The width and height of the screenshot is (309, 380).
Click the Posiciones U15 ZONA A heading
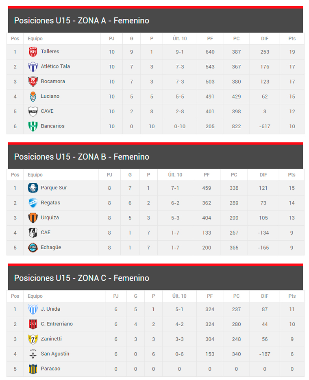pos(82,20)
